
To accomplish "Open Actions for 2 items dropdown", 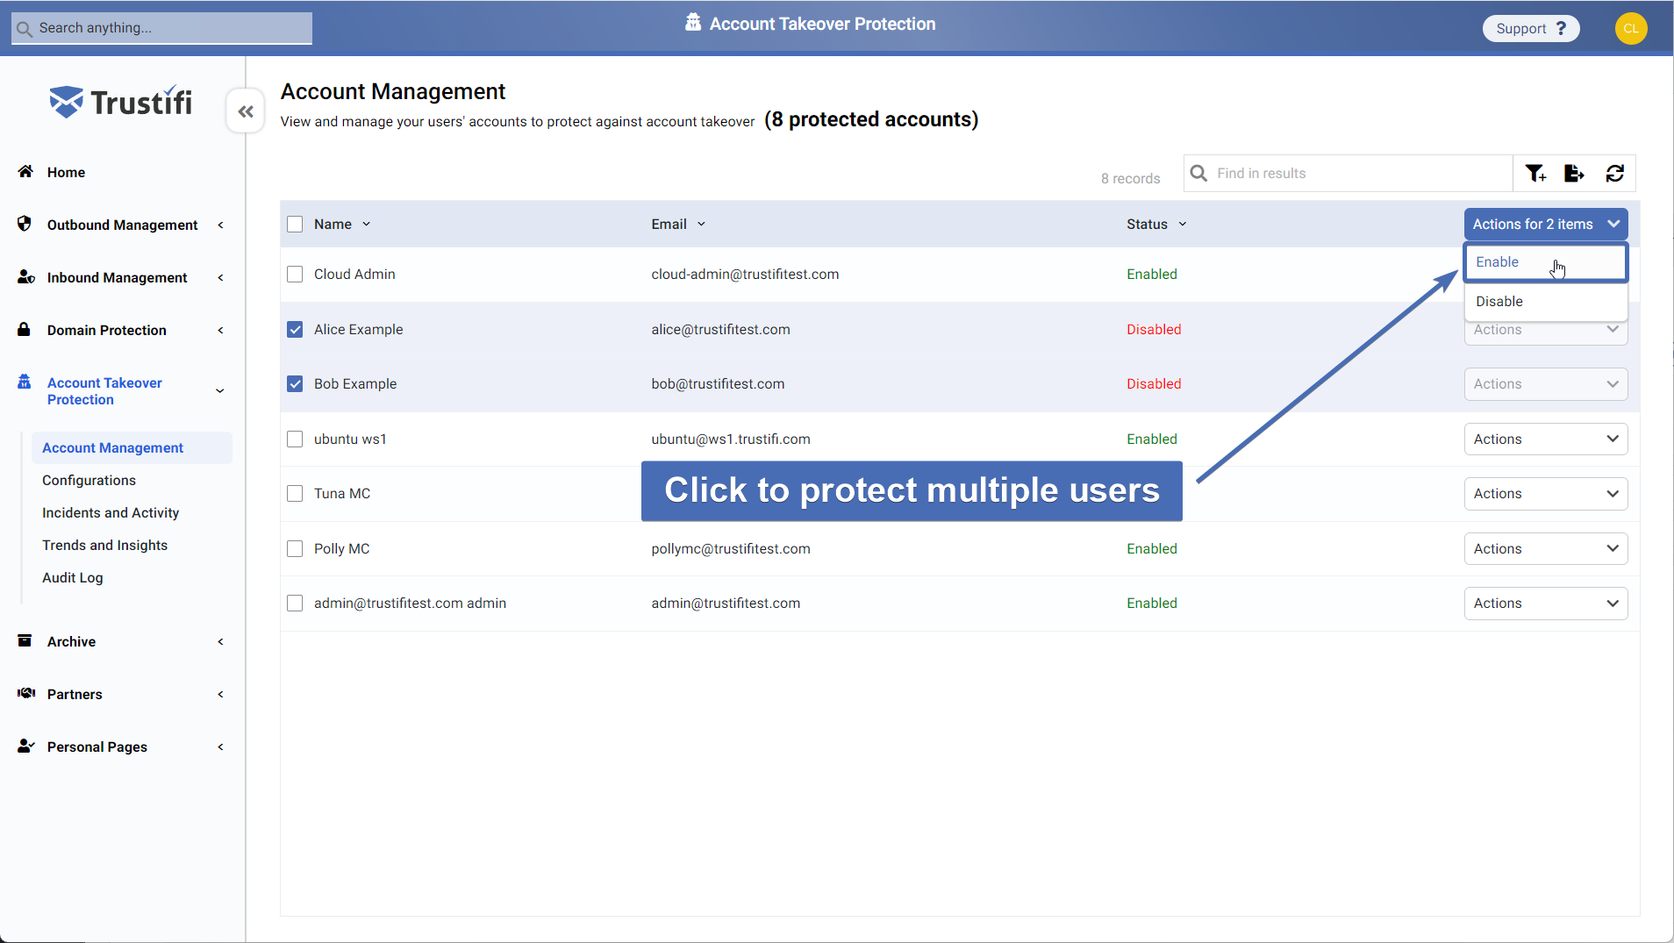I will tap(1546, 224).
